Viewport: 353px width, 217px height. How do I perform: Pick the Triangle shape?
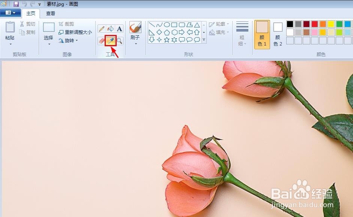[x=197, y=24]
